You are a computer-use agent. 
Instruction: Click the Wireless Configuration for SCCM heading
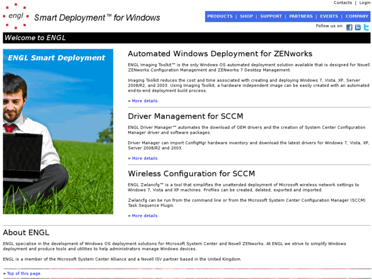click(191, 174)
